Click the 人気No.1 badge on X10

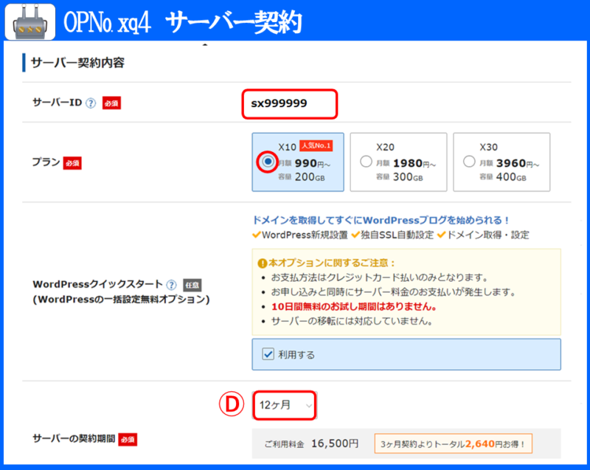(x=316, y=145)
